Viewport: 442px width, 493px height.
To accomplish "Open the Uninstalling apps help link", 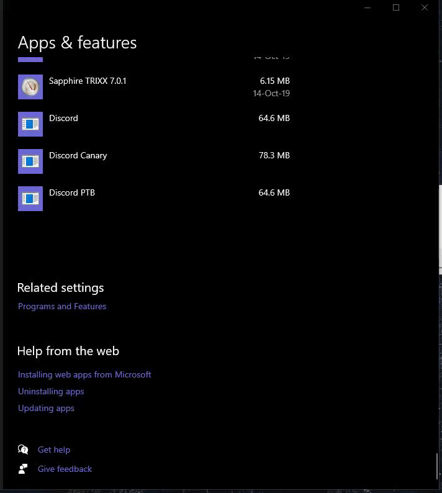I will pos(51,391).
